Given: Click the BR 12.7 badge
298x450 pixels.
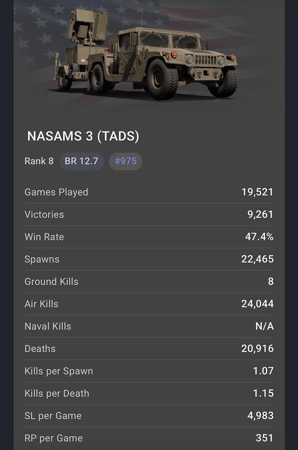Looking at the screenshot, I should coord(81,161).
